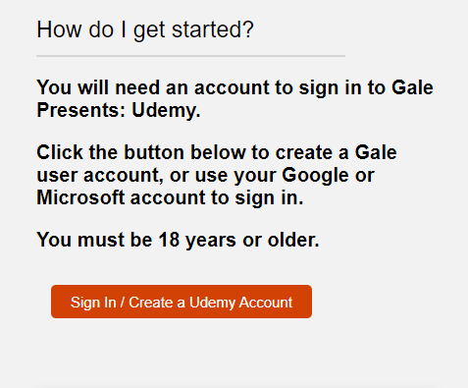Click the Sign In / Create a Udemy Account button
This screenshot has height=388, width=468.
click(x=182, y=302)
